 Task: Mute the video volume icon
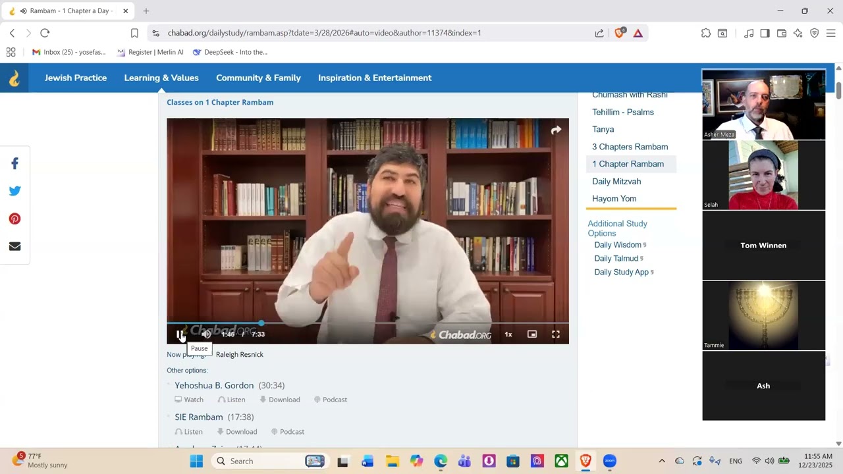206,334
